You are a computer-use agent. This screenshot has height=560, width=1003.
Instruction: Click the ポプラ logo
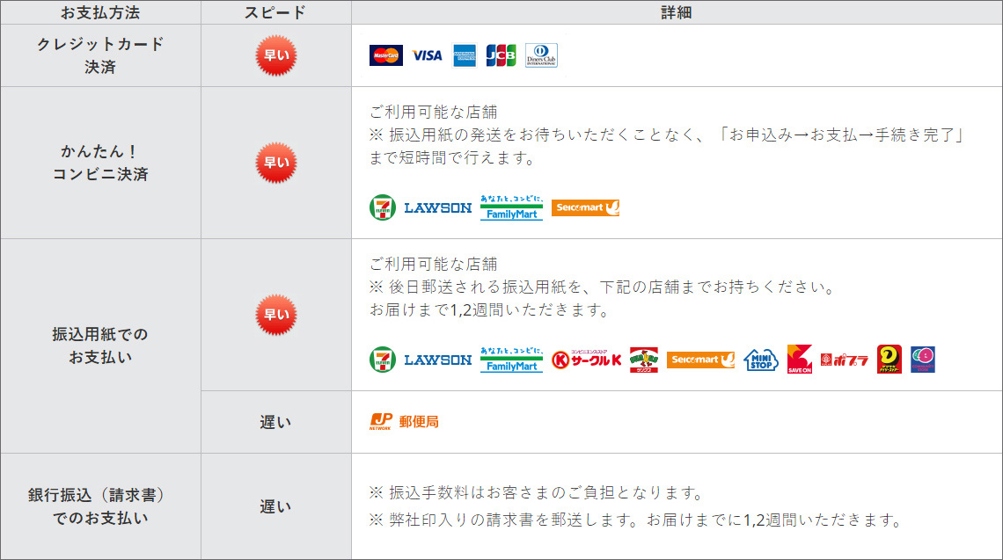845,360
